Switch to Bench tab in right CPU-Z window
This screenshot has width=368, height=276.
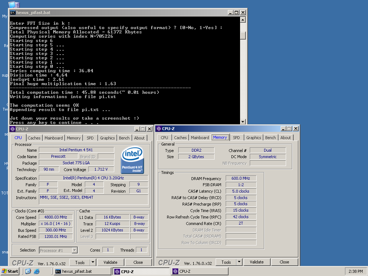[x=270, y=138]
